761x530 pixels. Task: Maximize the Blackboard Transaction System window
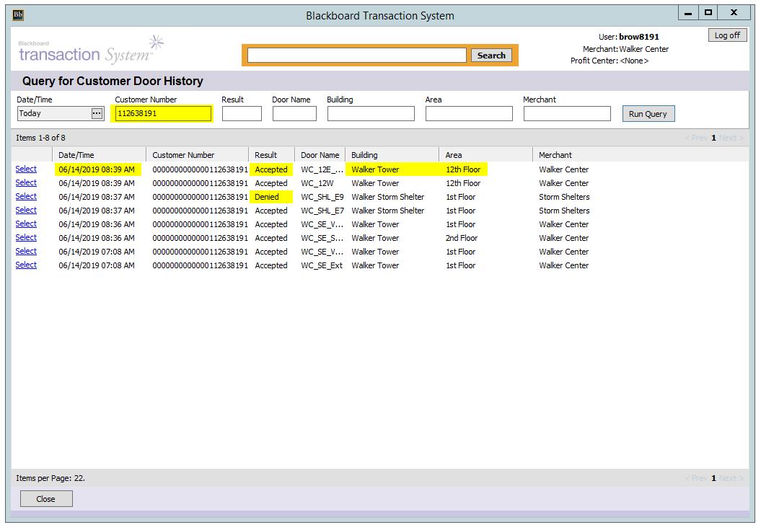[708, 13]
